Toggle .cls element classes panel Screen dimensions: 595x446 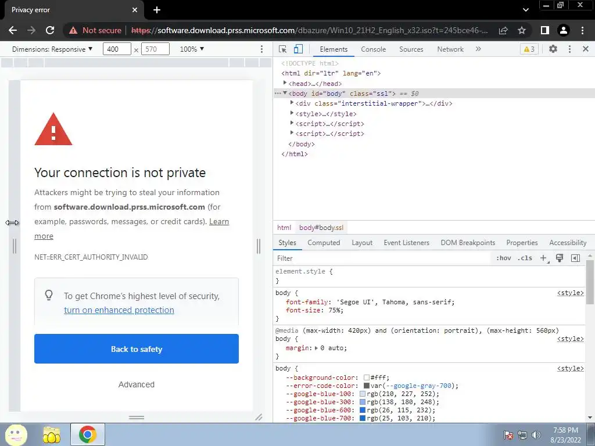(525, 258)
